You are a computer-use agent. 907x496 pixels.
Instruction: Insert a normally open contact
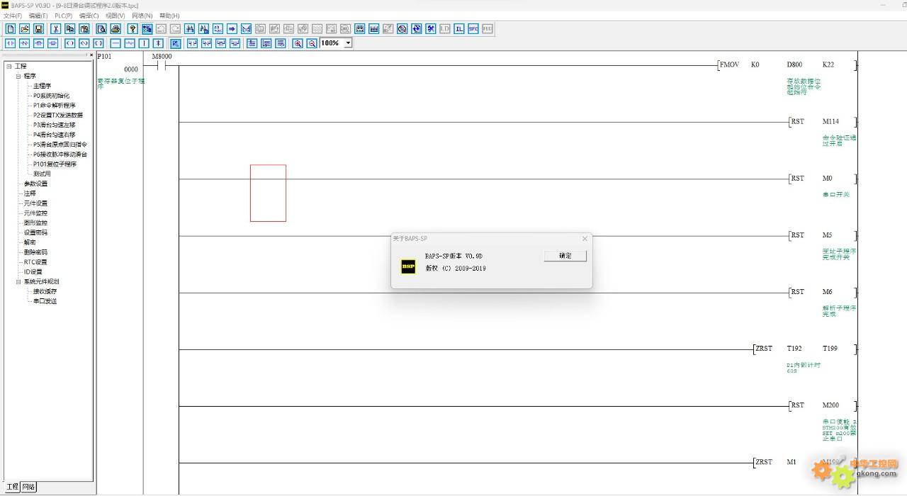pyautogui.click(x=11, y=43)
